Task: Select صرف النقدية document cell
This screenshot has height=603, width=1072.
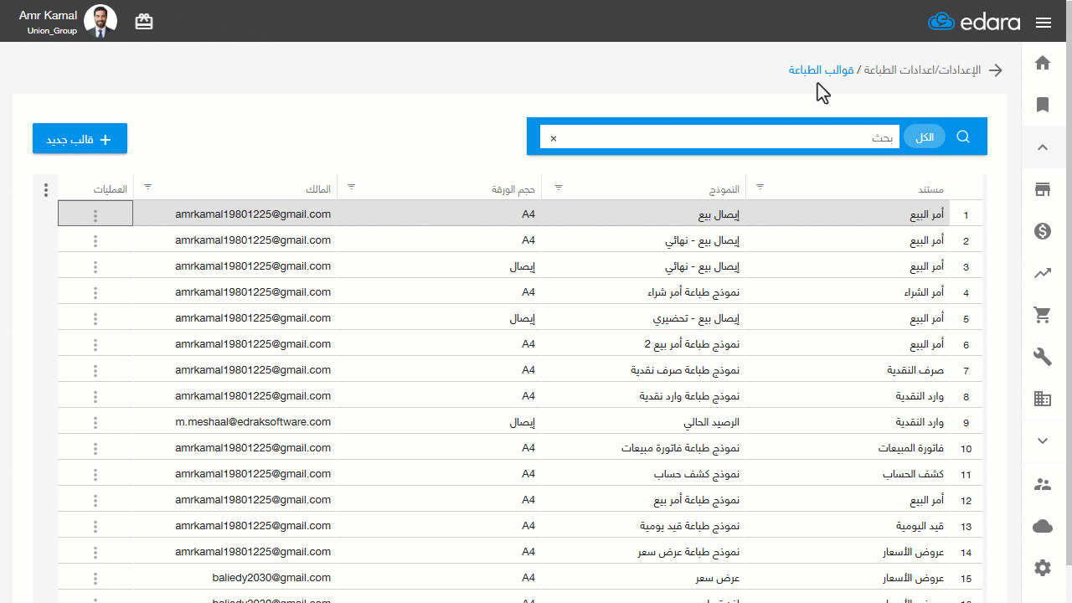Action: (x=848, y=370)
